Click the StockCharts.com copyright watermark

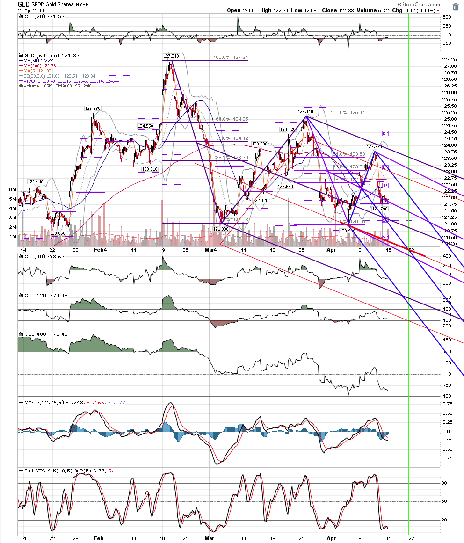pyautogui.click(x=419, y=4)
